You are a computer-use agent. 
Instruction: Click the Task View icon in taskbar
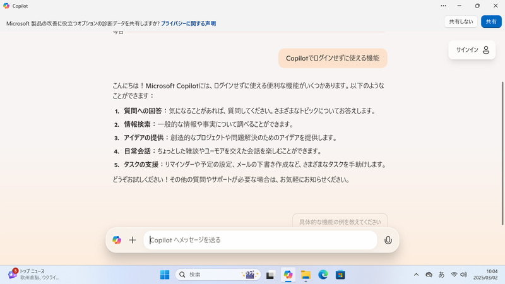pos(270,275)
